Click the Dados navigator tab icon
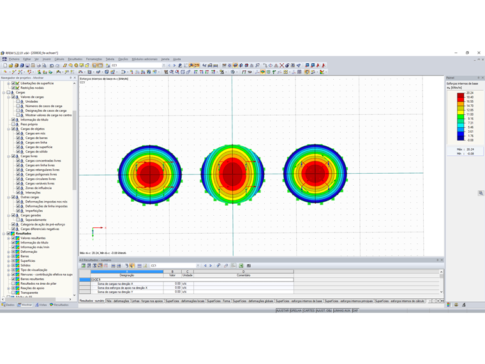The width and height of the screenshot is (485, 364). pos(3,305)
